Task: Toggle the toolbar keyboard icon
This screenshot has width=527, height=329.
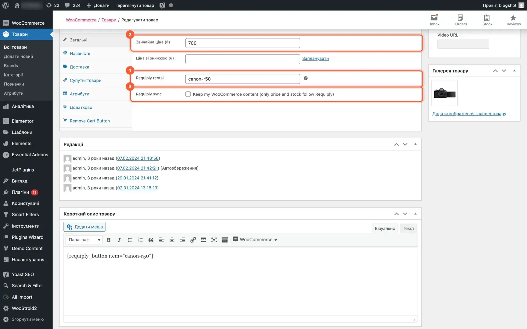Action: pyautogui.click(x=225, y=240)
